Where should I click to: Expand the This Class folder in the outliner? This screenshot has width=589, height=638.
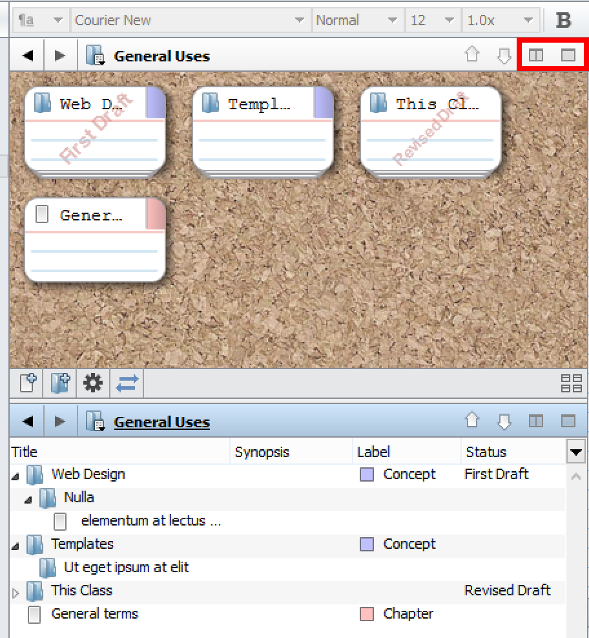(16, 591)
